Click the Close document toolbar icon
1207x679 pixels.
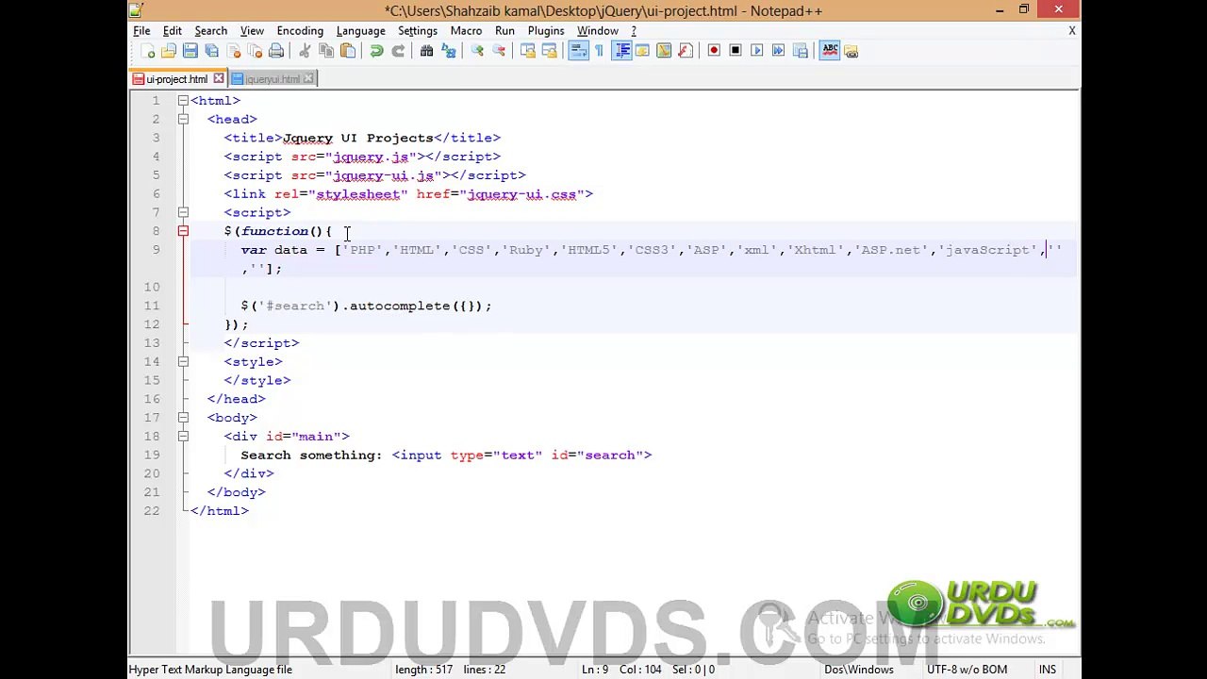[x=234, y=51]
